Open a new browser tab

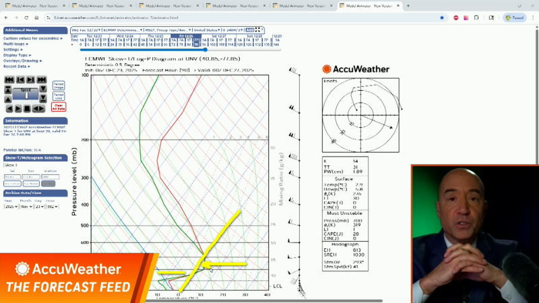click(408, 5)
